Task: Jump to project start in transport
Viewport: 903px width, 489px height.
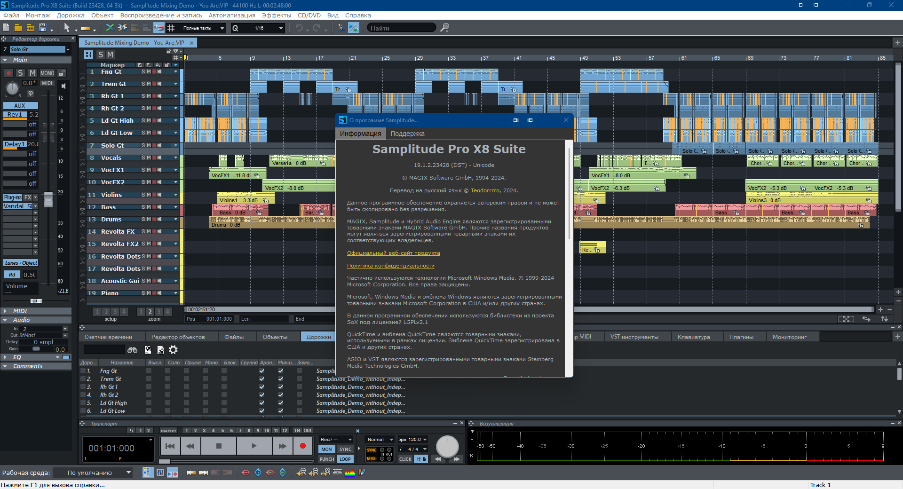Action: pos(170,446)
